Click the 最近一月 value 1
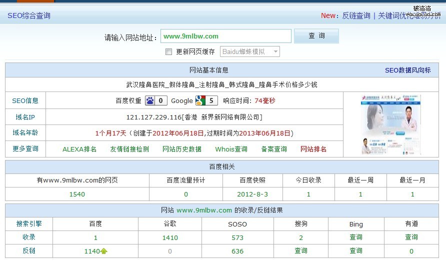Viewport: 446px width, 262px height. coord(412,194)
